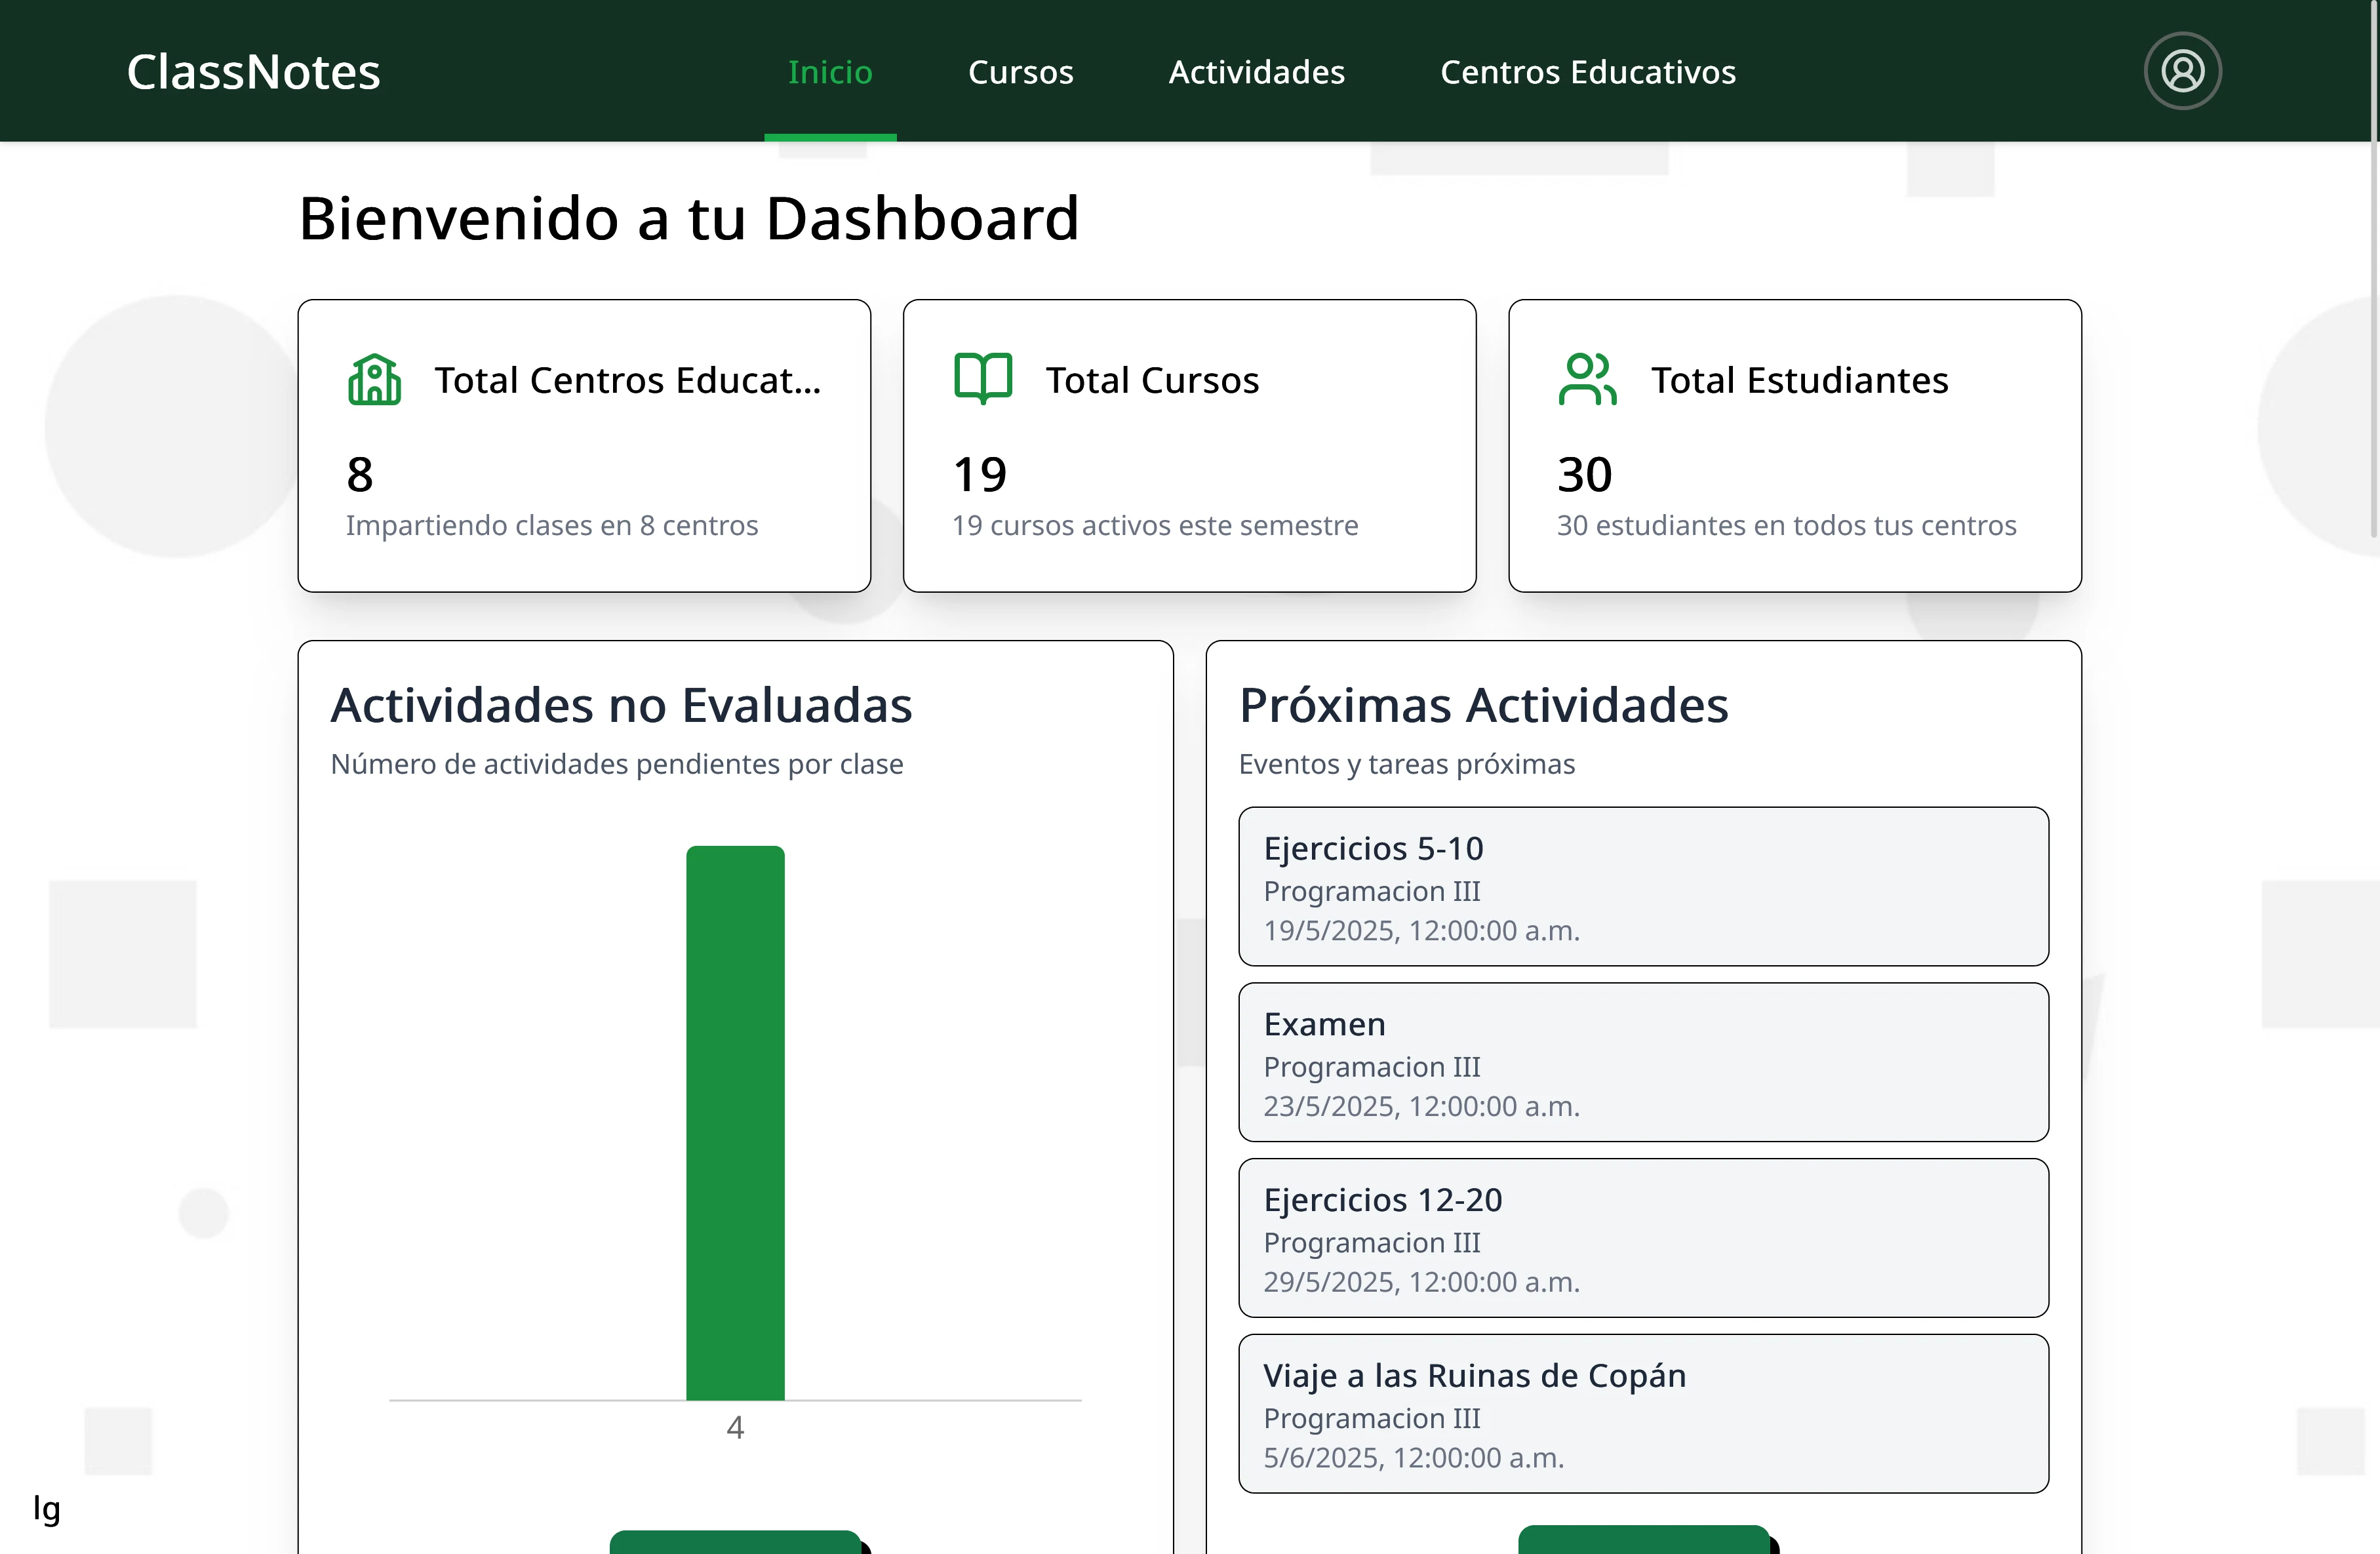This screenshot has width=2380, height=1554.
Task: Switch to the Actividades tab
Action: click(1256, 71)
